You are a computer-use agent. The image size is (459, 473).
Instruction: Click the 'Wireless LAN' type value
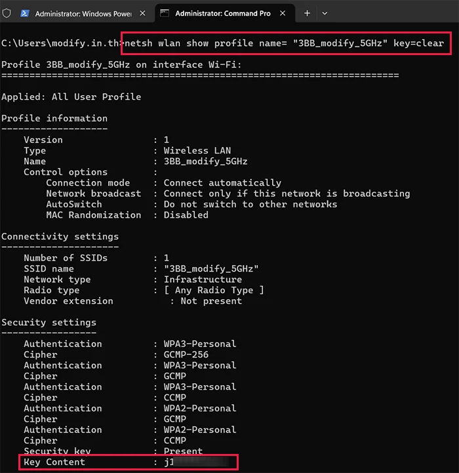point(197,150)
